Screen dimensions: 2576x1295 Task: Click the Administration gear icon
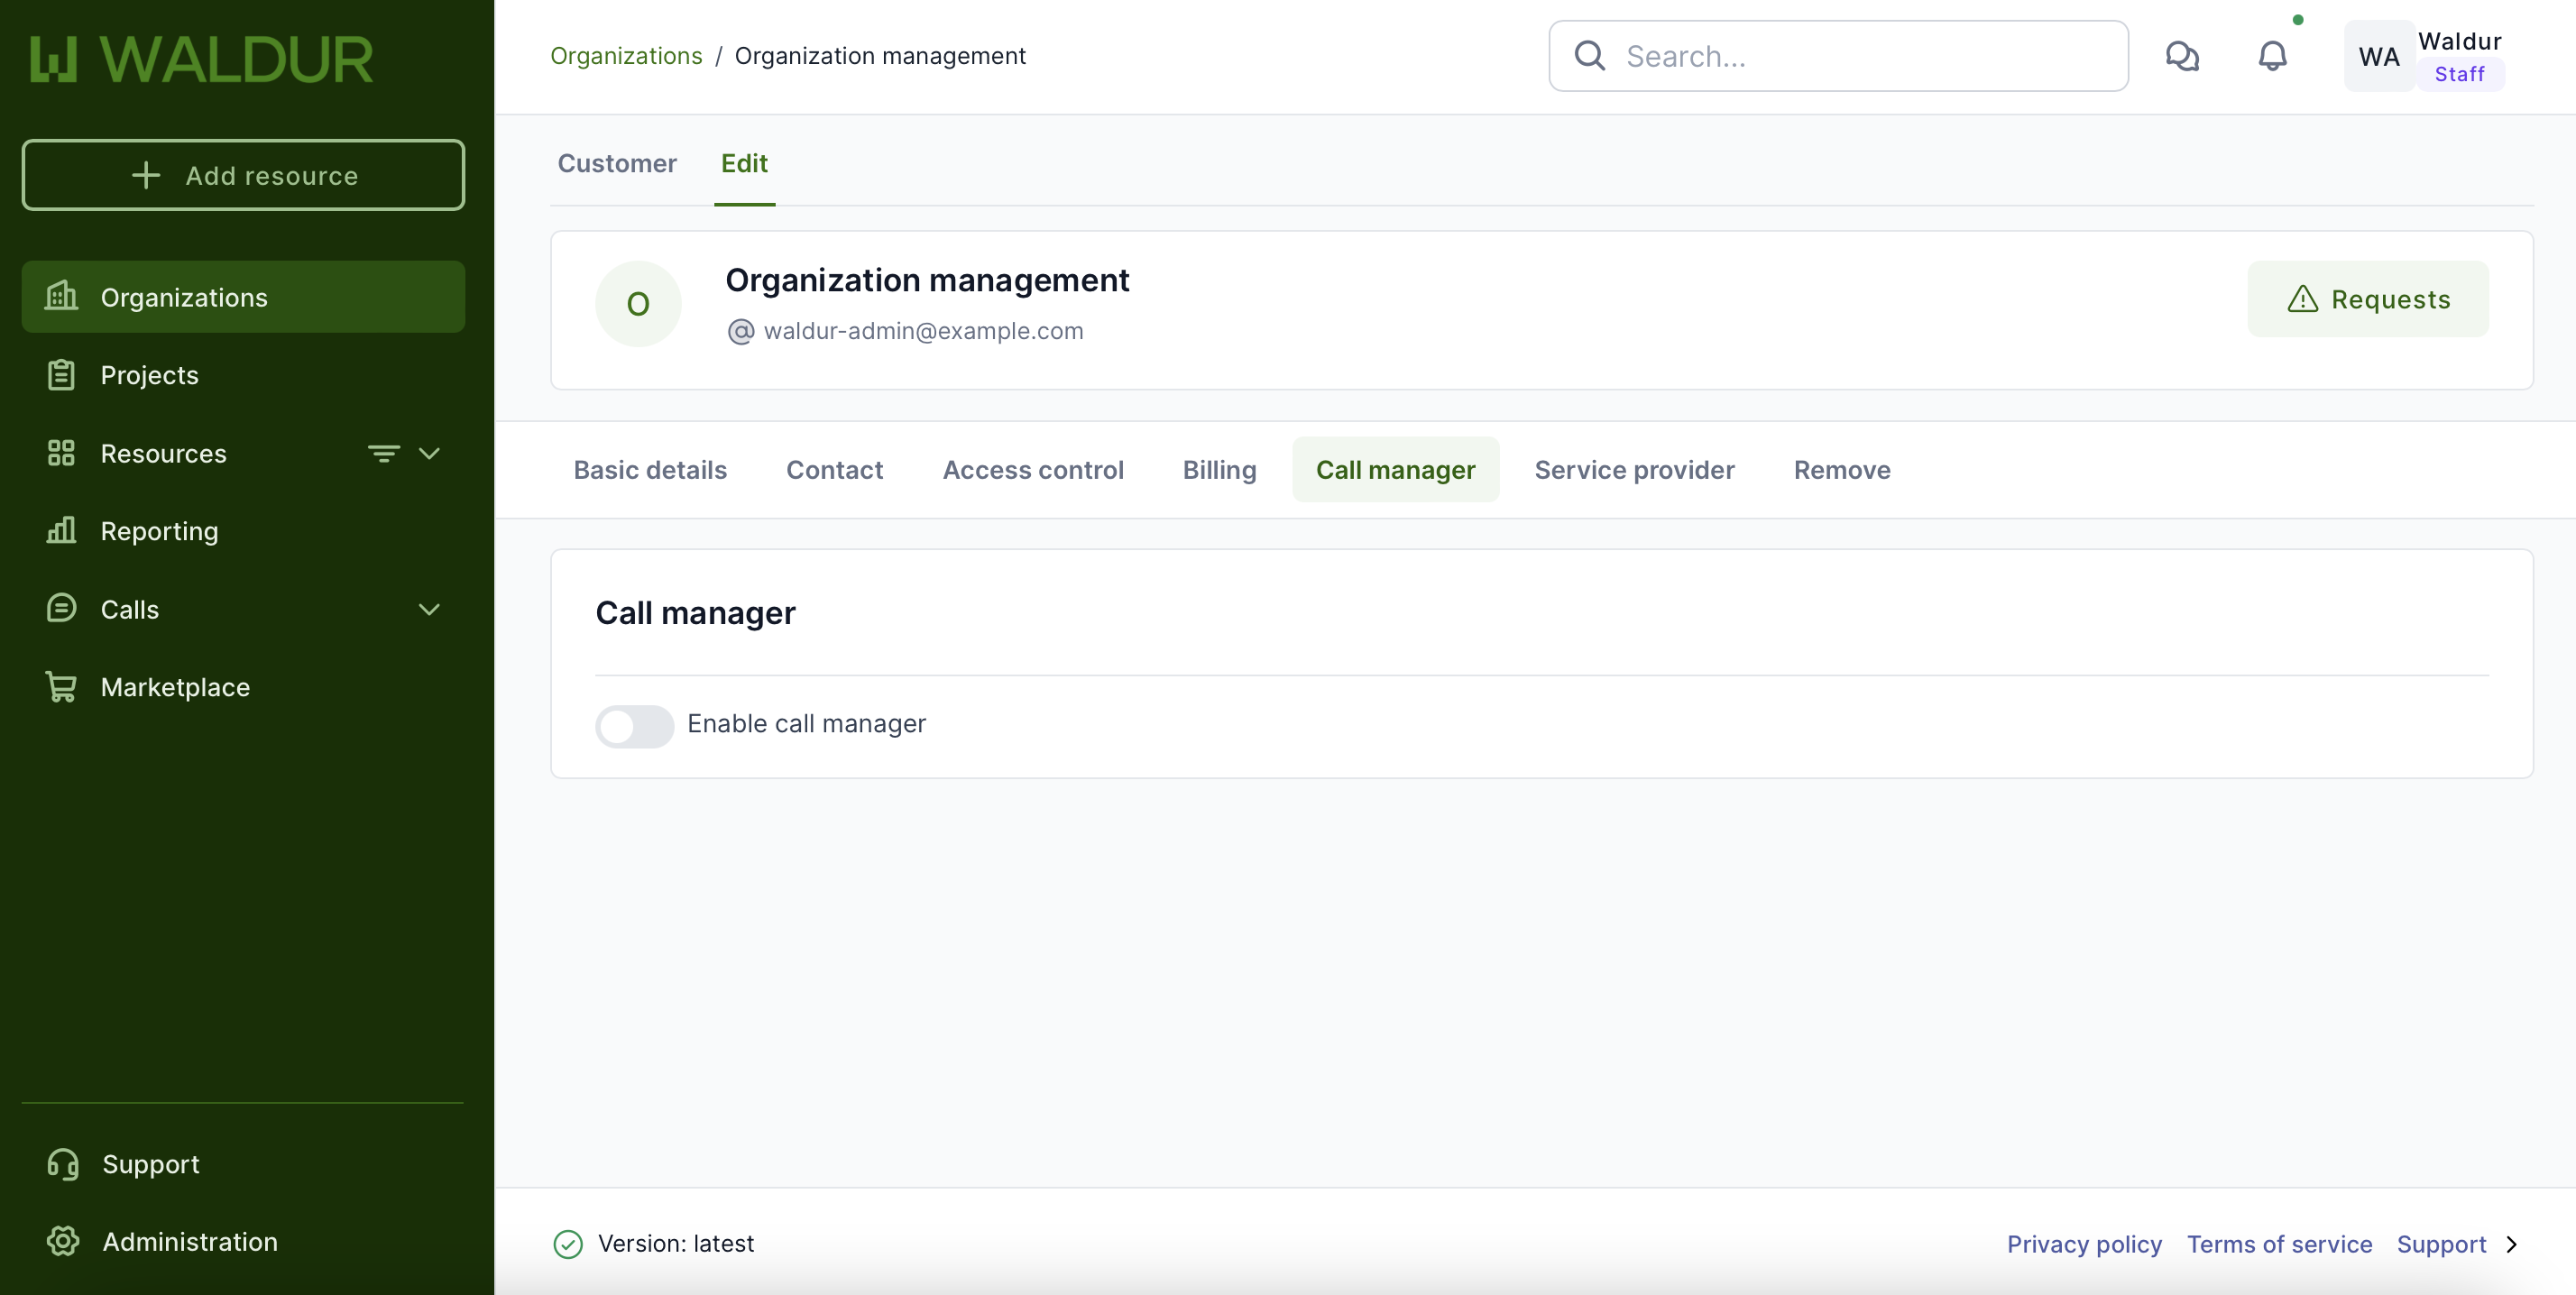click(x=62, y=1241)
